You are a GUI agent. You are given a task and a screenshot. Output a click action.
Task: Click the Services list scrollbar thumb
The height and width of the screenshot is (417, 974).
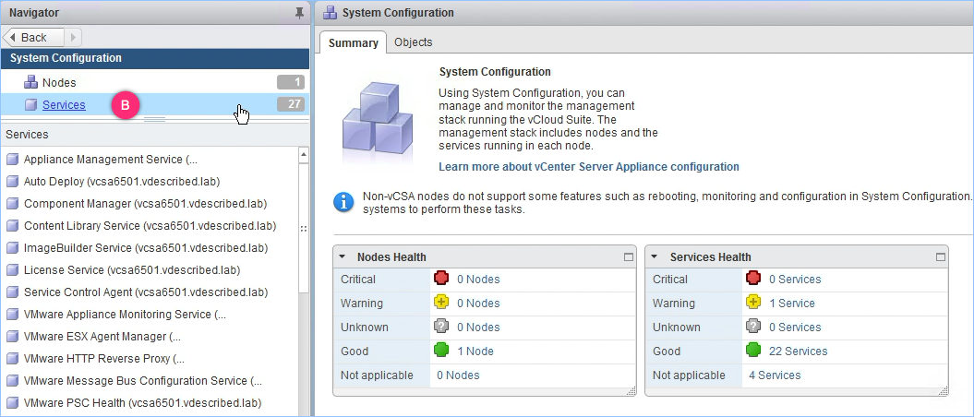coord(304,228)
